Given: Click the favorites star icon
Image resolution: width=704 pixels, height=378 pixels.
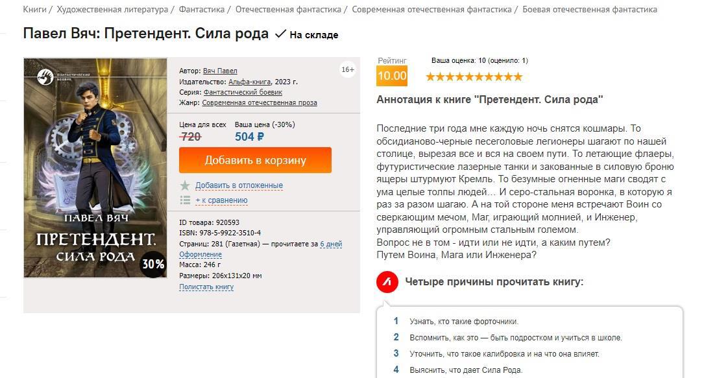Looking at the screenshot, I should 185,185.
